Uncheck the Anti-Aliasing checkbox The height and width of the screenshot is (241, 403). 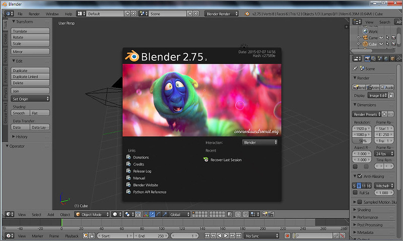click(360, 176)
